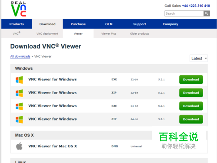Switch to VNC deployment sub-tab
This screenshot has width=217, height=163.
click(47, 33)
